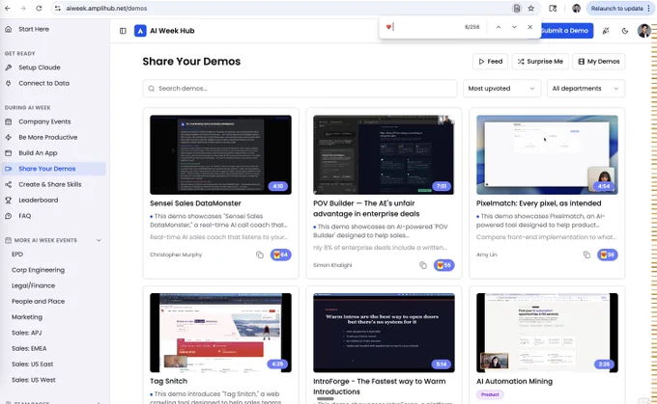Open Connect to Data in sidebar
The image size is (657, 404).
click(x=44, y=83)
